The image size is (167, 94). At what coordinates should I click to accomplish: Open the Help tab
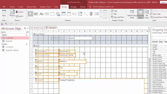56,7
